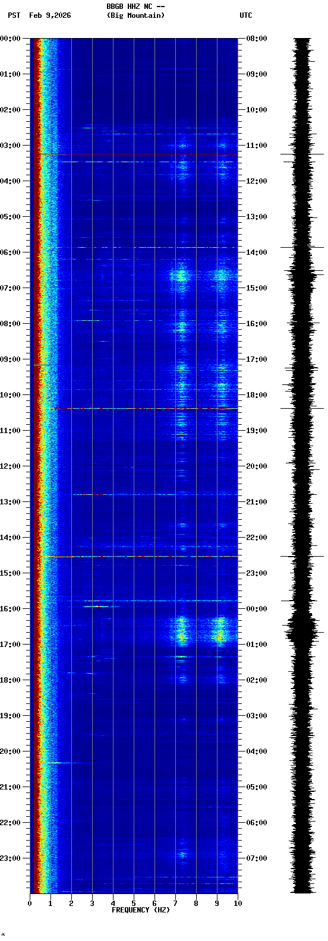
Task: Click the UTC '20:00' time label
Action: pyautogui.click(x=257, y=466)
